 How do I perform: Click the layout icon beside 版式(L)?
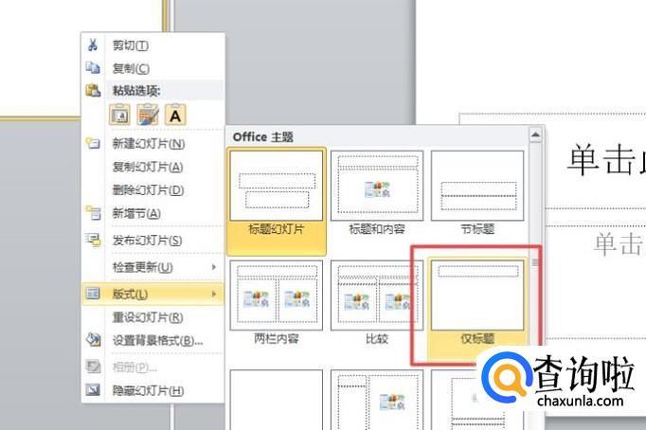(93, 294)
